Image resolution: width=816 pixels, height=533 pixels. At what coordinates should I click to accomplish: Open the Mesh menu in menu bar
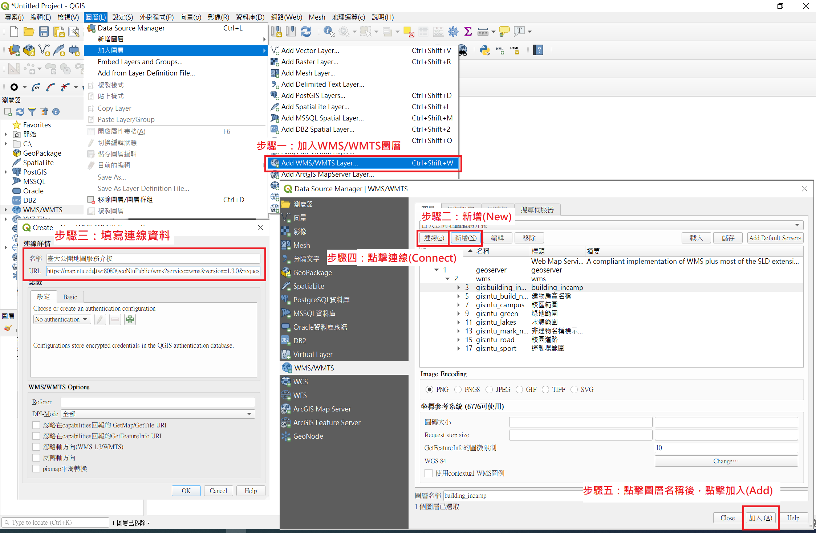pyautogui.click(x=317, y=17)
